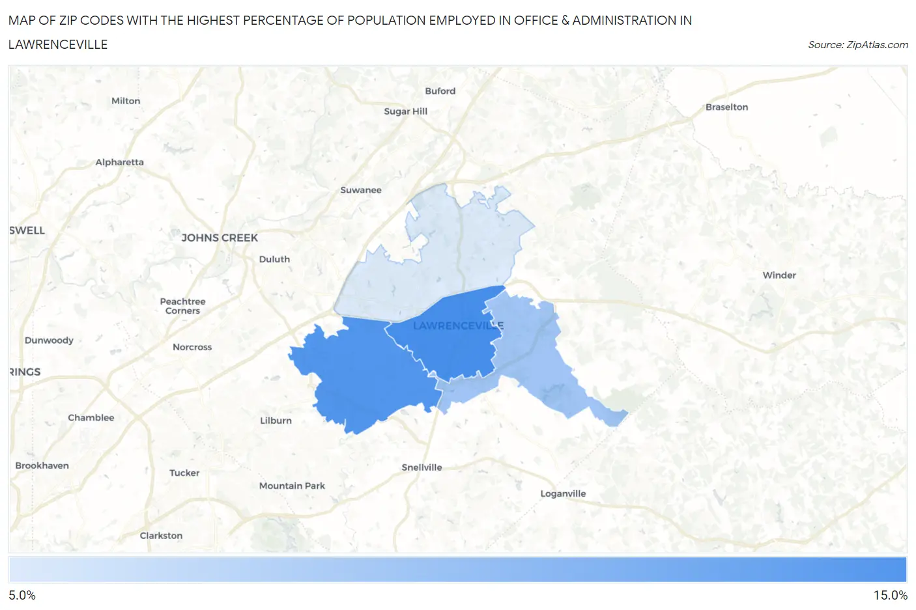Click the Winder city label
The width and height of the screenshot is (916, 610).
(779, 275)
